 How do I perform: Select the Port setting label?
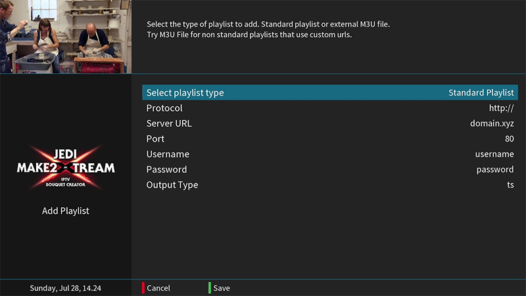(x=155, y=139)
